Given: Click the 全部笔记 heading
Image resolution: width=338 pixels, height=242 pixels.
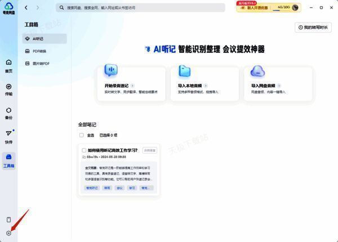Looking at the screenshot, I should 87,125.
